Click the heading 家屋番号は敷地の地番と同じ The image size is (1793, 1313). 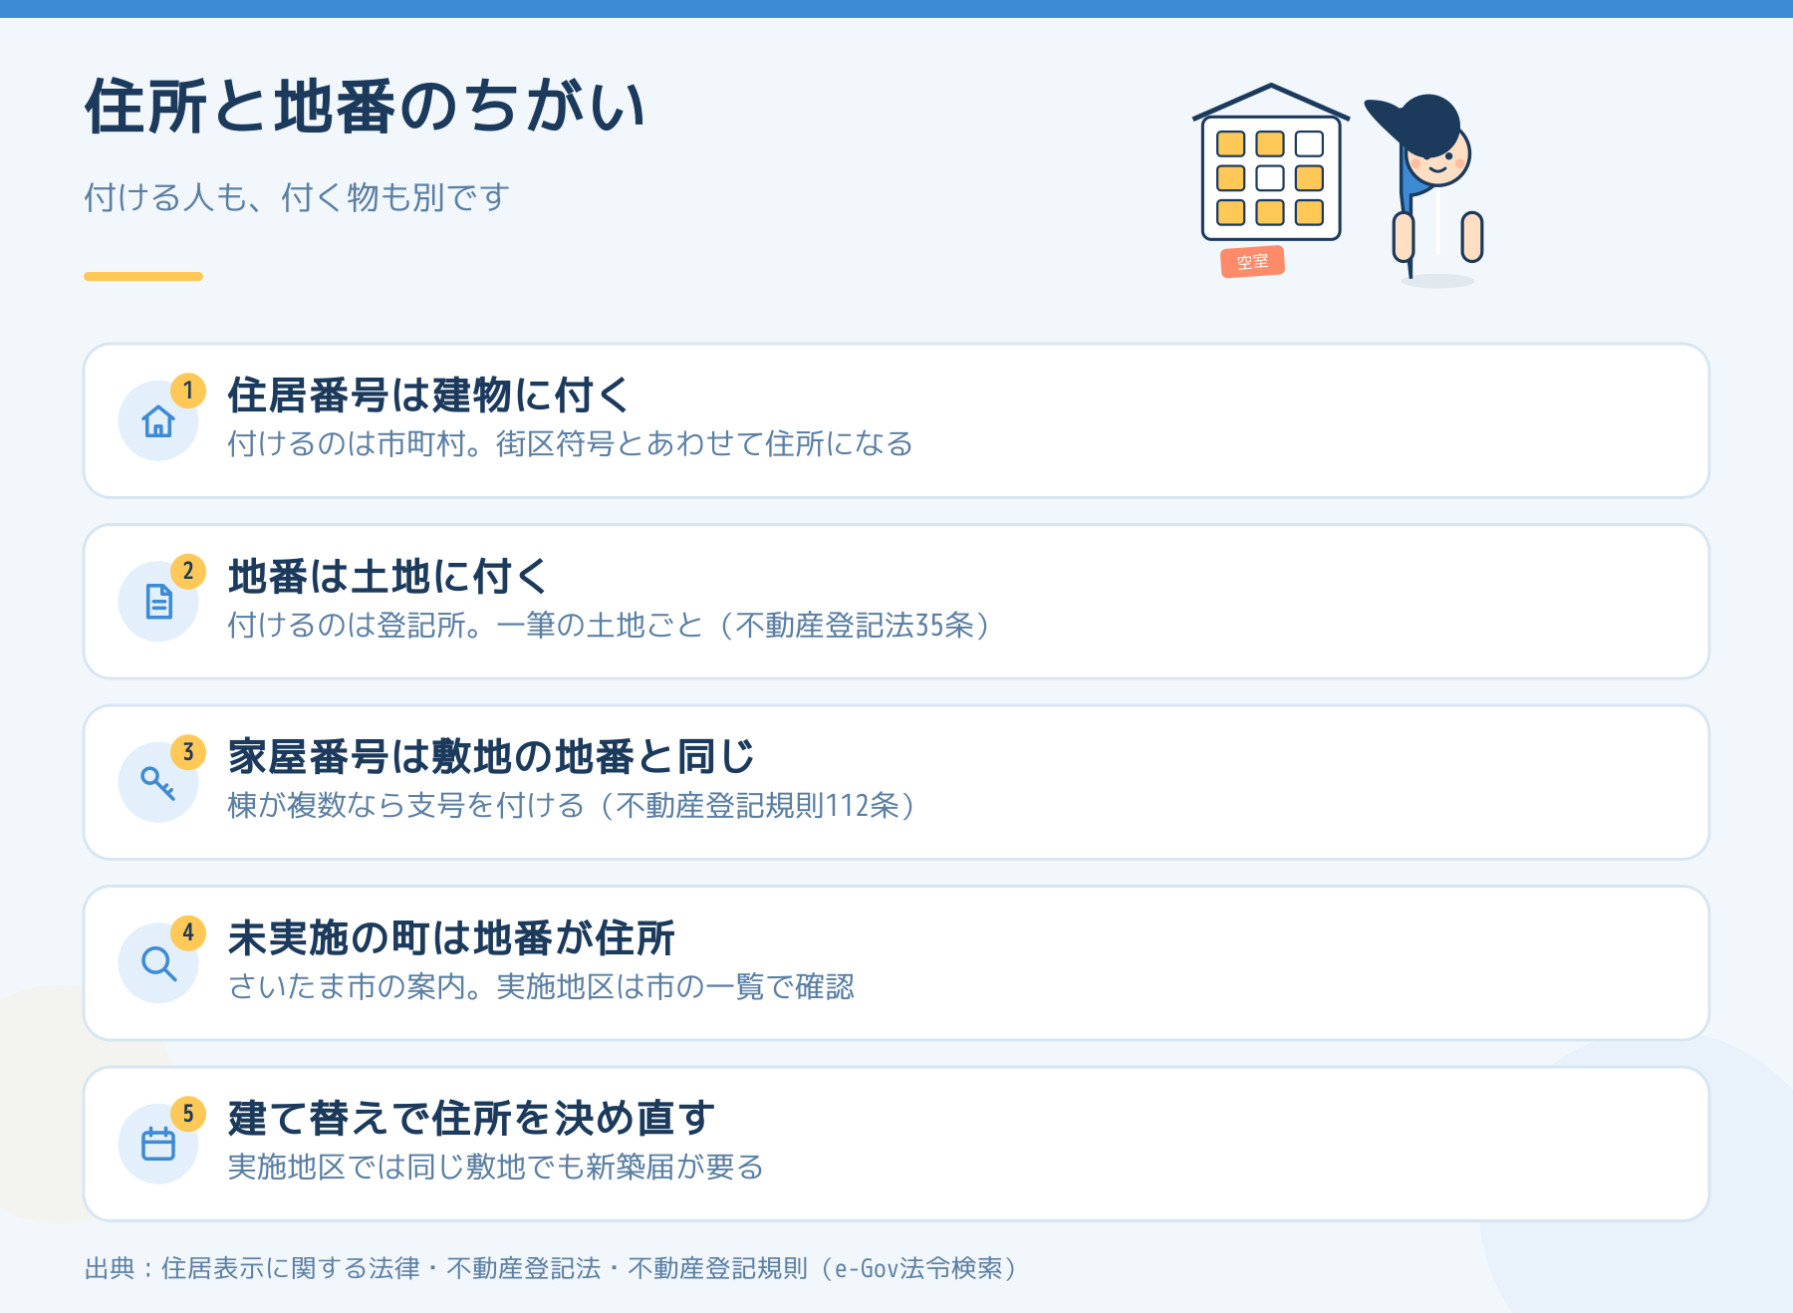[x=491, y=757]
